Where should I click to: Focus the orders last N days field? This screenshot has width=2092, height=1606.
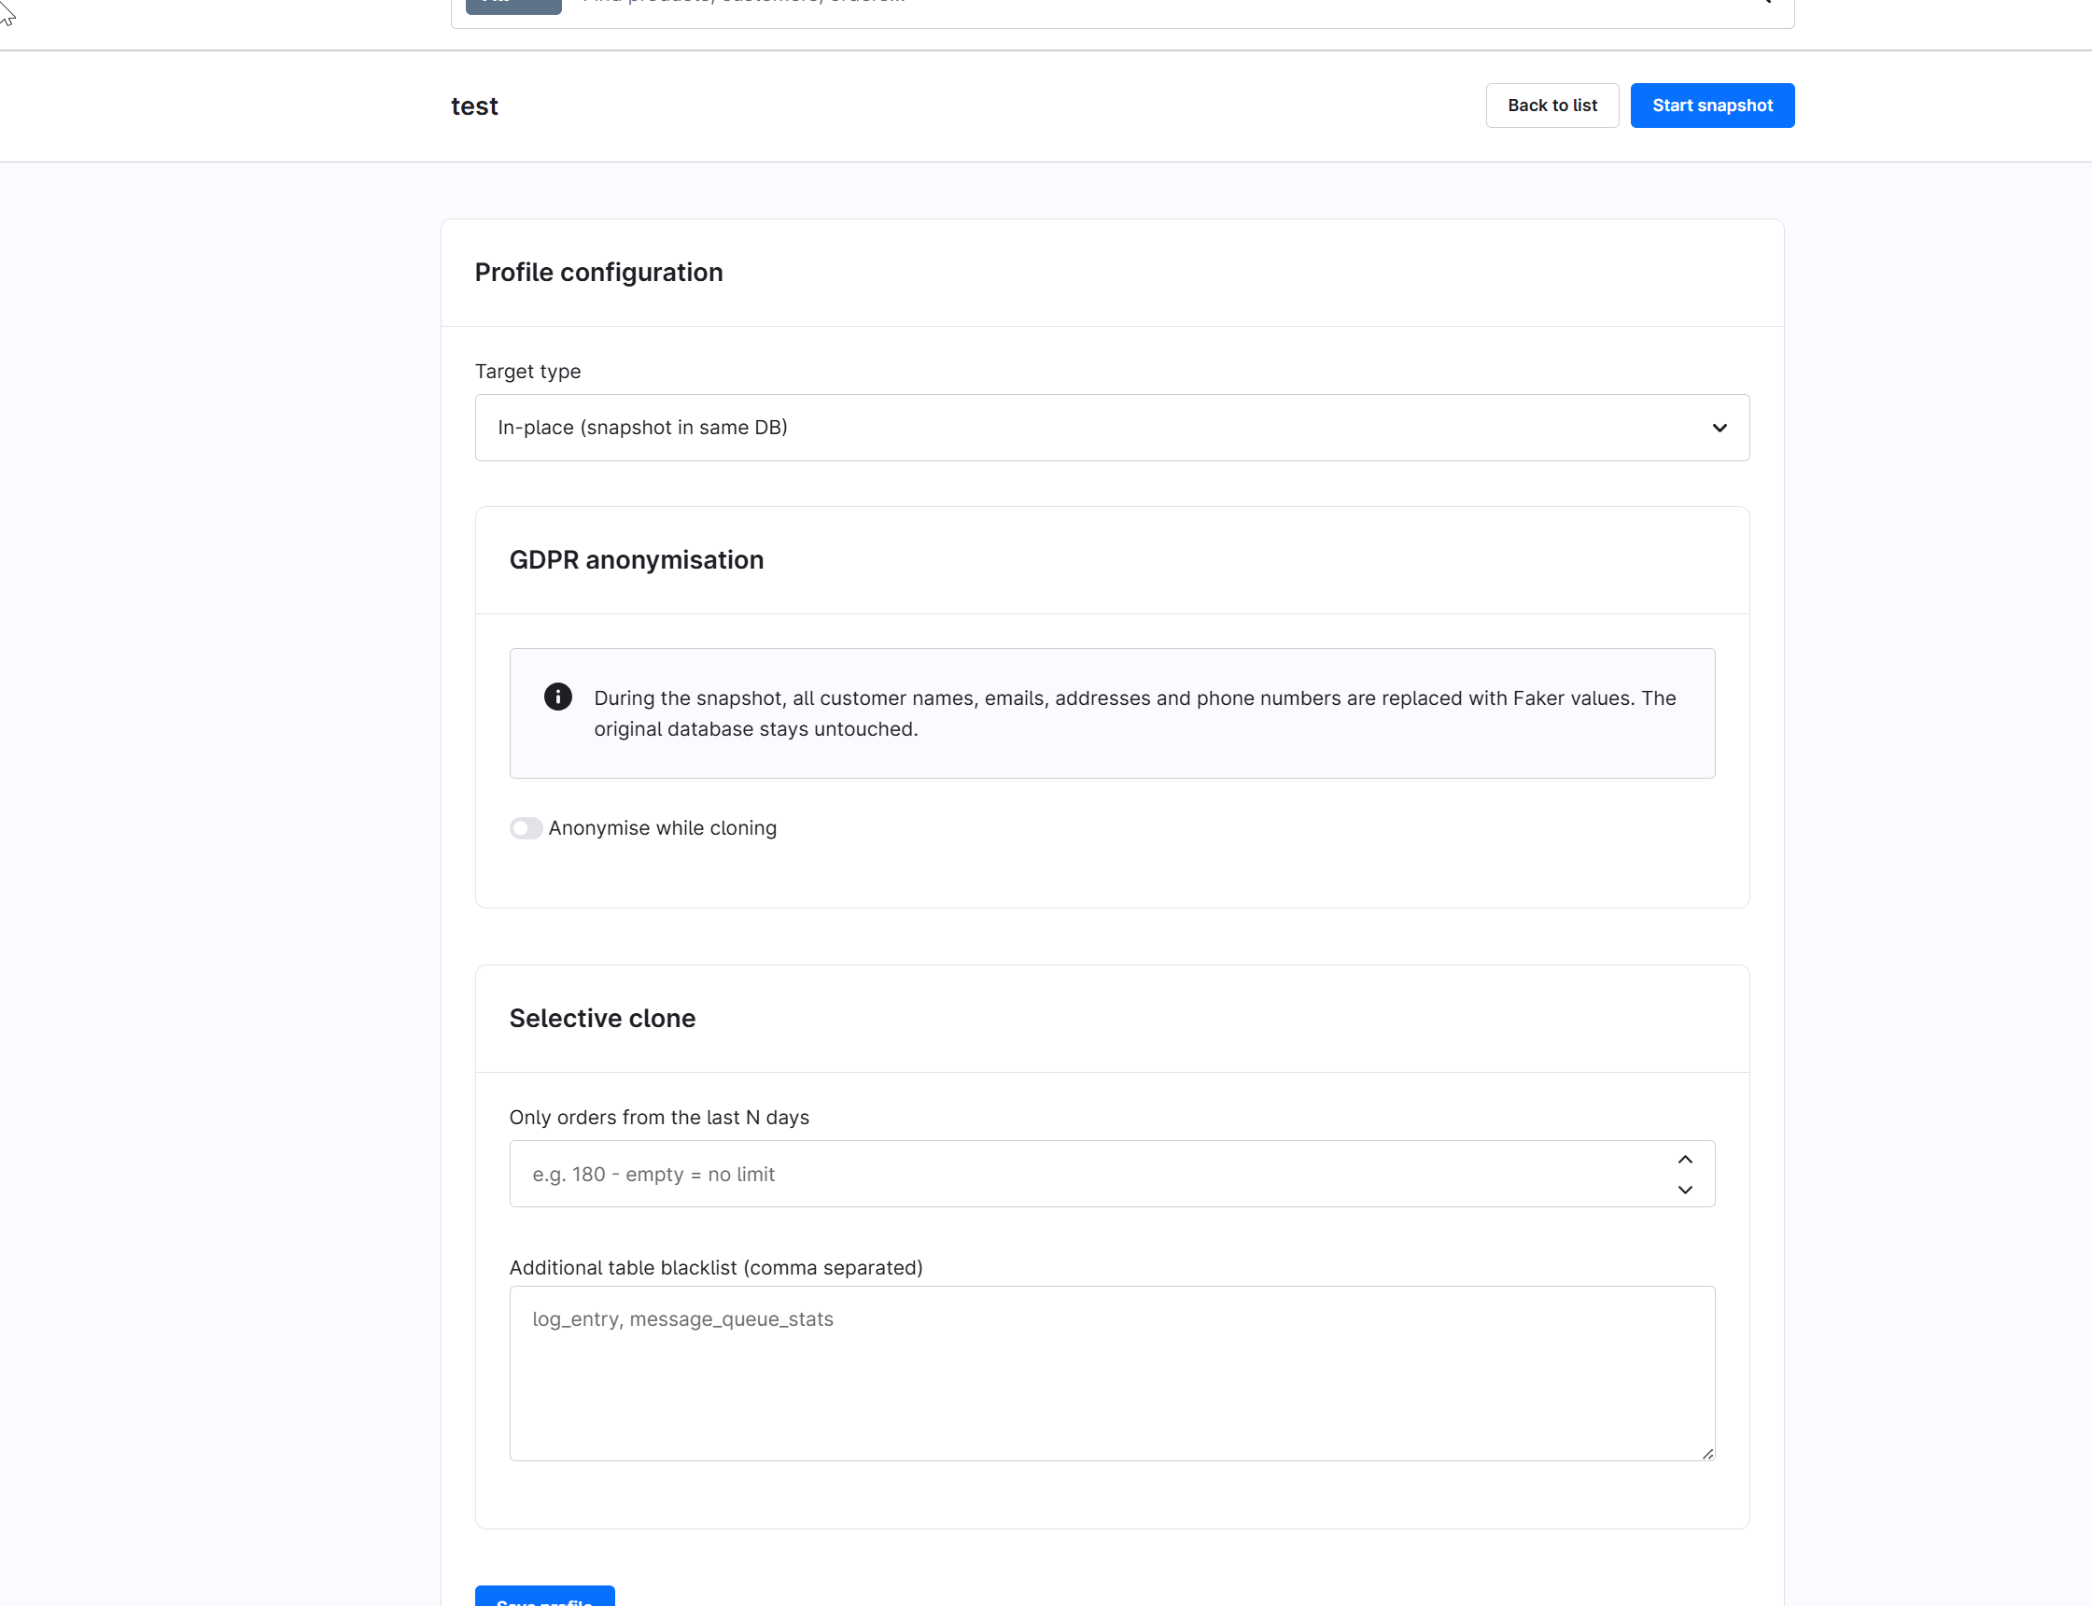(1112, 1174)
